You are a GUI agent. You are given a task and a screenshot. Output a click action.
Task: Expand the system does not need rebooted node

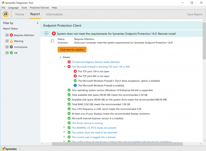click(x=64, y=132)
